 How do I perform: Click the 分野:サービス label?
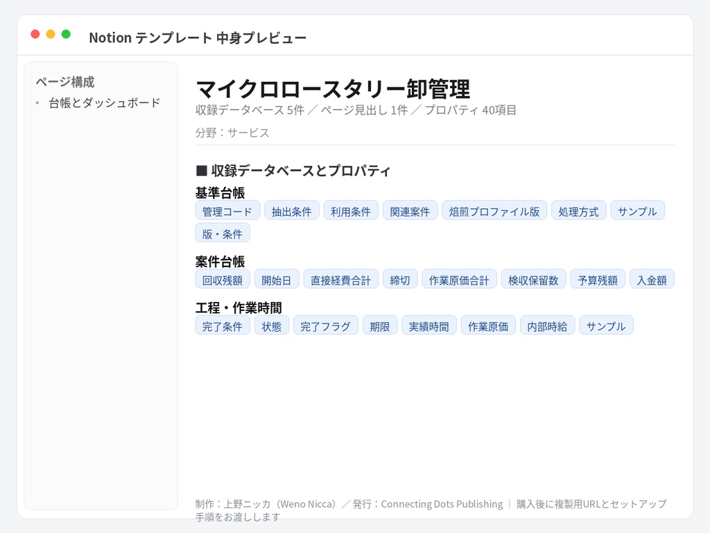pos(232,133)
